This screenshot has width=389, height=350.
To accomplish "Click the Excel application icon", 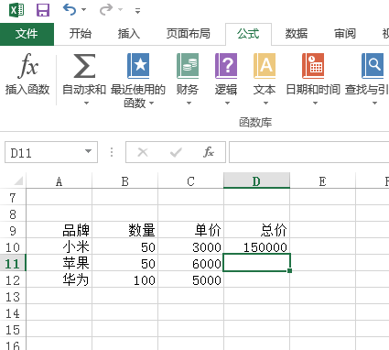I will (x=16, y=10).
